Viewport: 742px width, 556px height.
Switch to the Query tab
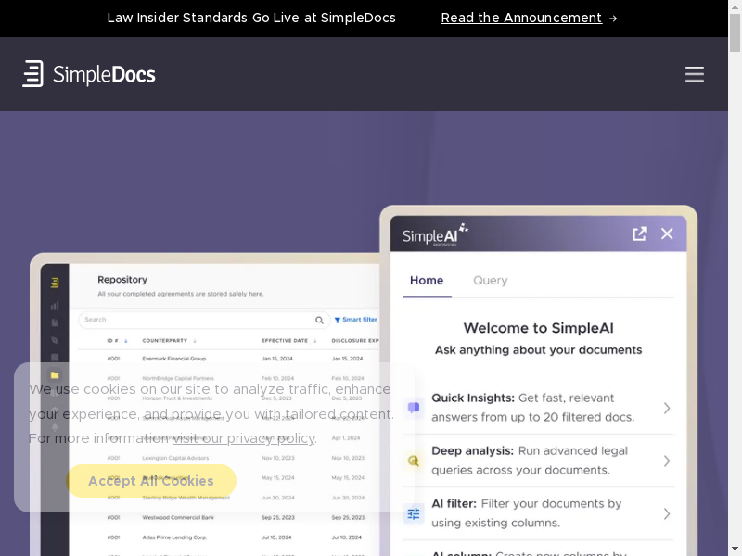490,281
